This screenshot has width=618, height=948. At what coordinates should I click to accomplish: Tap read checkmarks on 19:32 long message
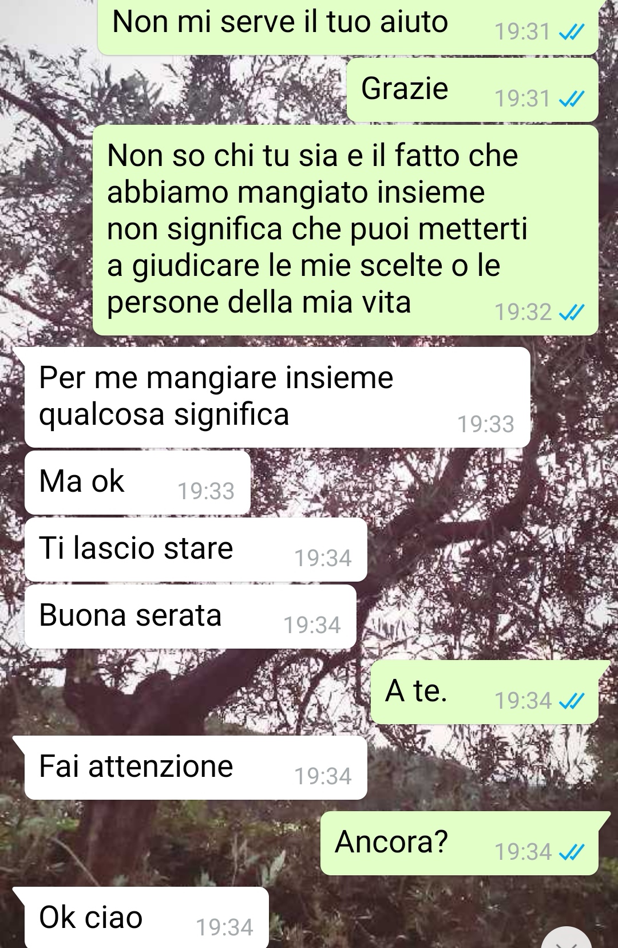click(x=571, y=313)
